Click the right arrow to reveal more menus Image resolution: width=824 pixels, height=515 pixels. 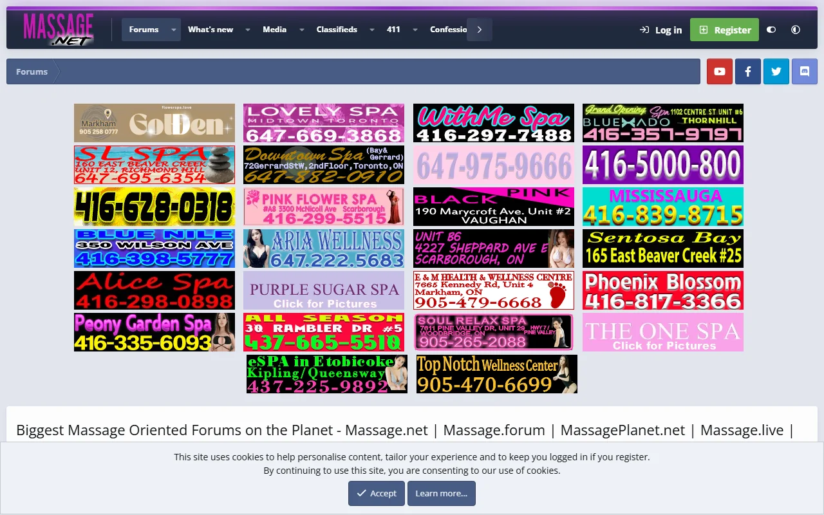(x=479, y=30)
